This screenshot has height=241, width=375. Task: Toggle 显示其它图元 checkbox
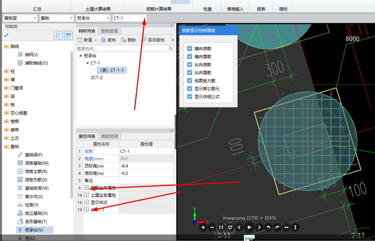coord(189,89)
